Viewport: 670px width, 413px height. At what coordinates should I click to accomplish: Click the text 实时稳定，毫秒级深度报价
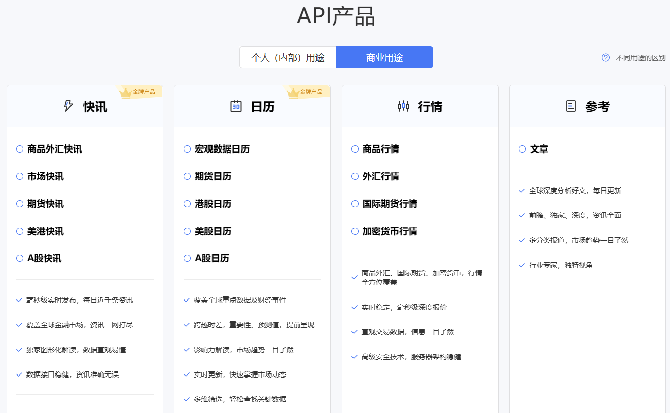(404, 307)
